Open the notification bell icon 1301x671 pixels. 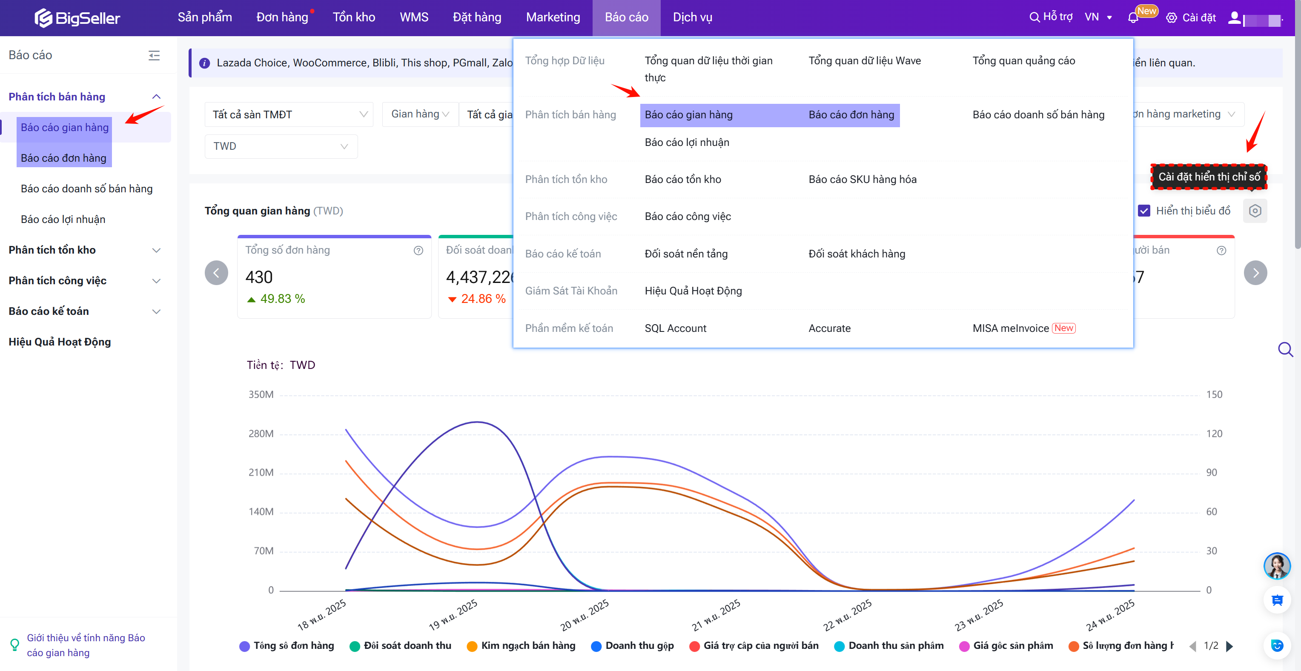click(x=1133, y=18)
